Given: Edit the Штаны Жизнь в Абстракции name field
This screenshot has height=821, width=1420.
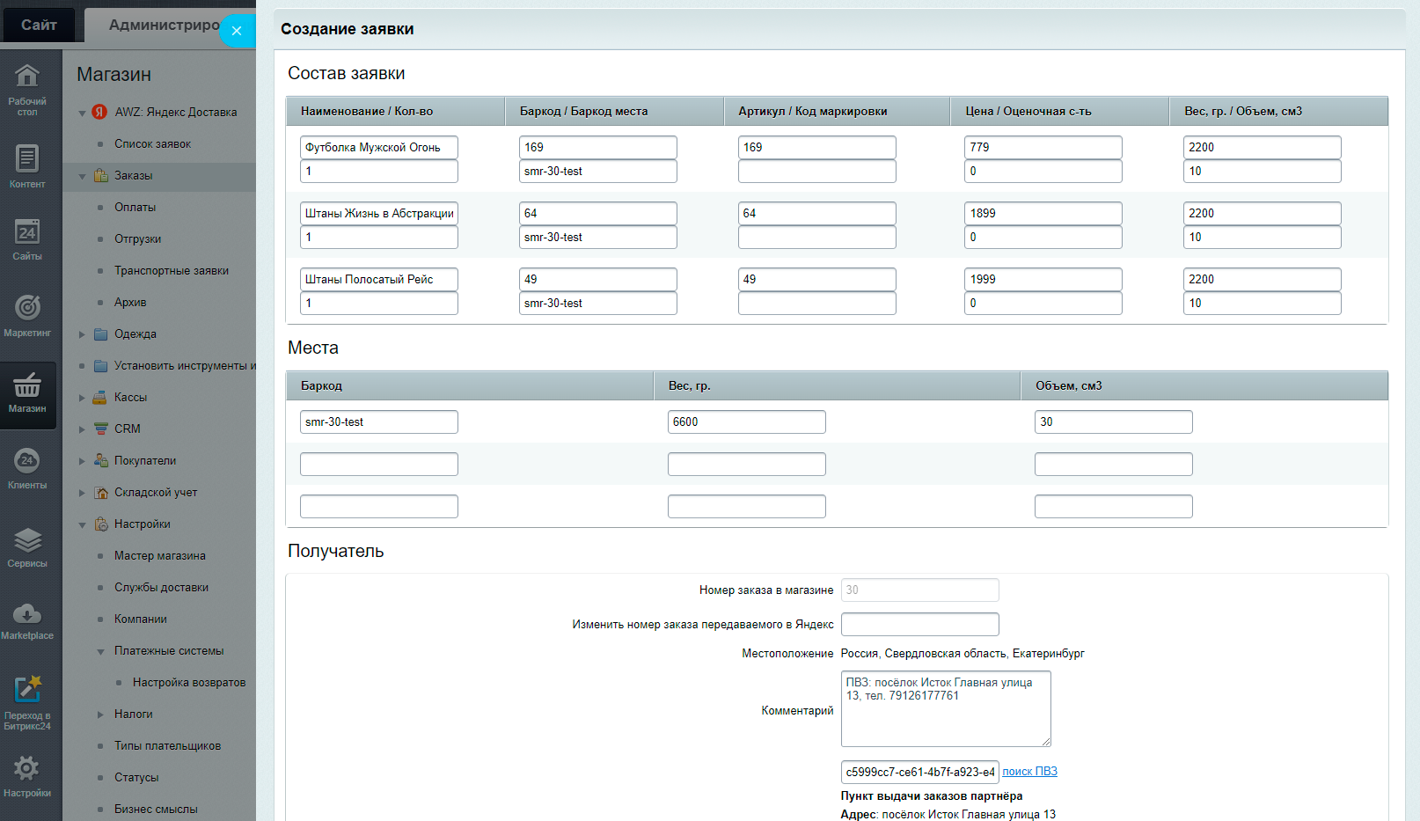Looking at the screenshot, I should [379, 213].
